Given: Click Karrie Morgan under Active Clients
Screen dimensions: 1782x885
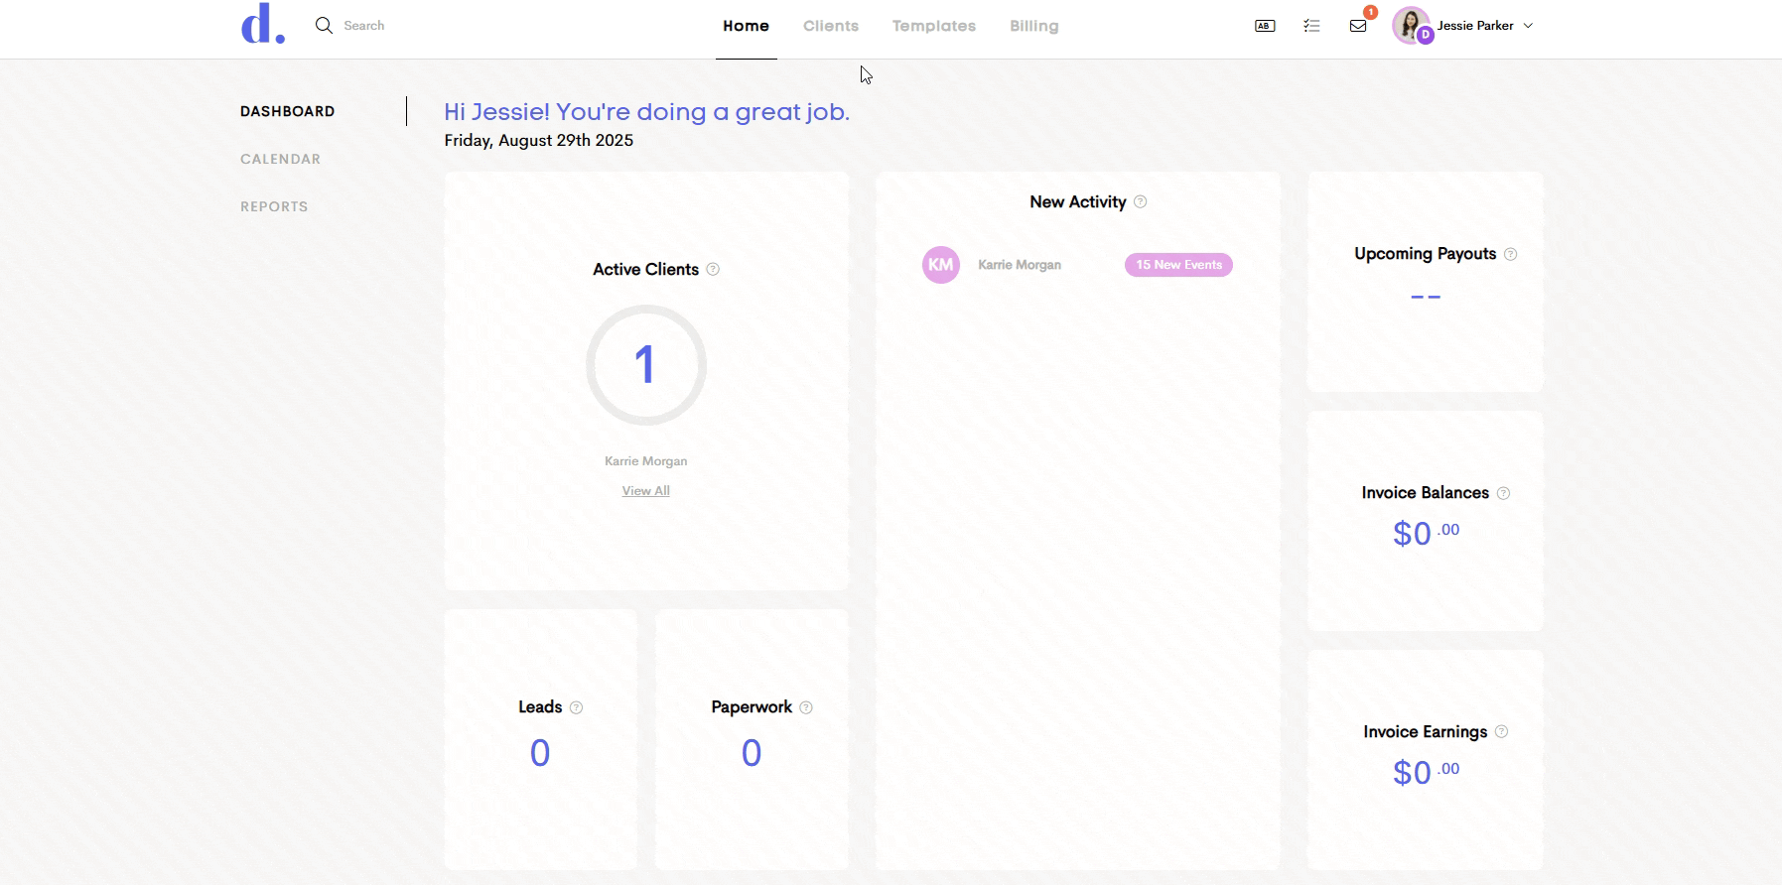Looking at the screenshot, I should 646,461.
